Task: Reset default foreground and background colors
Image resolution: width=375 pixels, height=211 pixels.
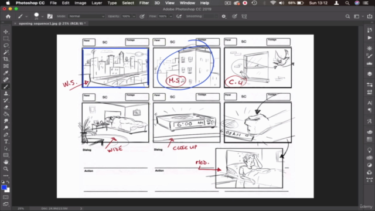Action: [x=3, y=182]
